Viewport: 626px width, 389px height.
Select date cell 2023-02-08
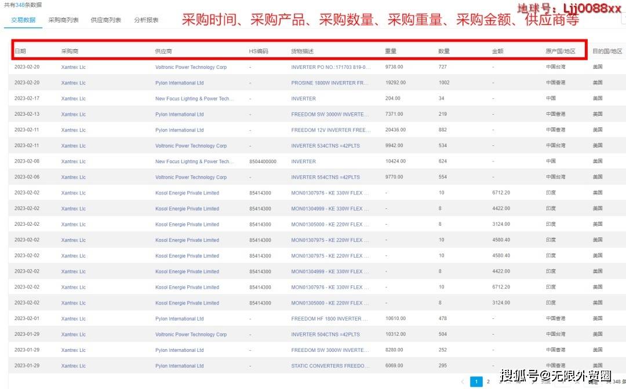27,161
